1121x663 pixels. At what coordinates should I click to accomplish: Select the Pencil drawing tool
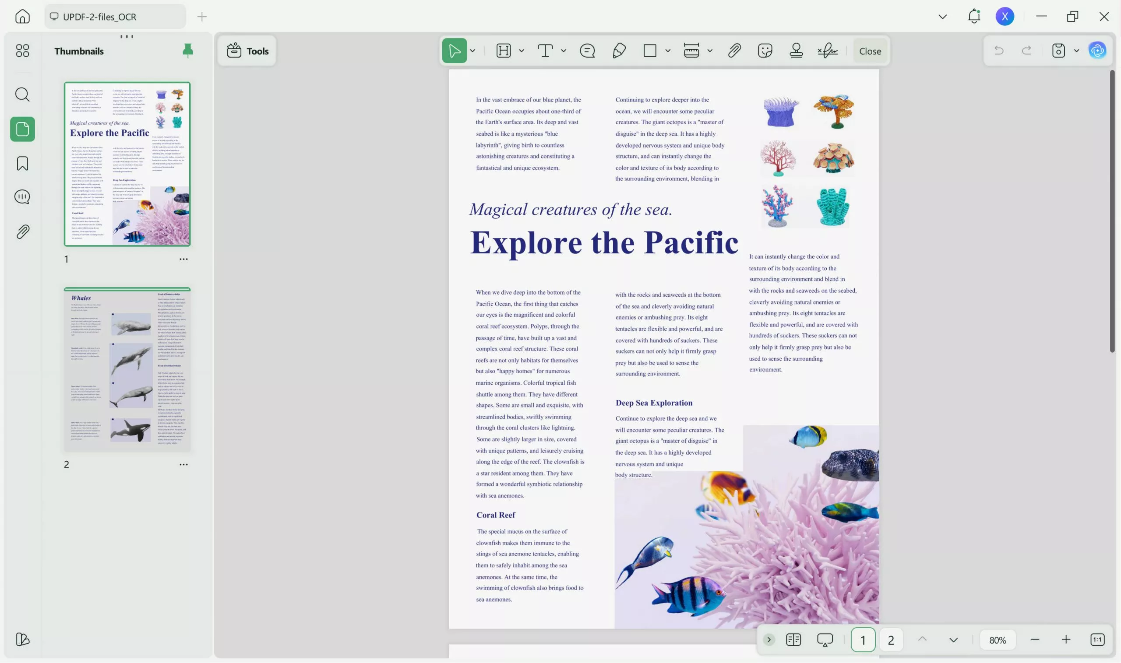tap(619, 50)
